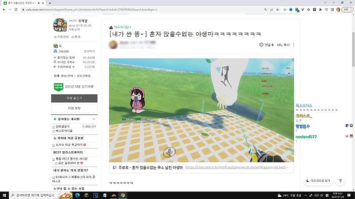
Task: Open 카페관리 cafe management link
Action: coord(61,37)
